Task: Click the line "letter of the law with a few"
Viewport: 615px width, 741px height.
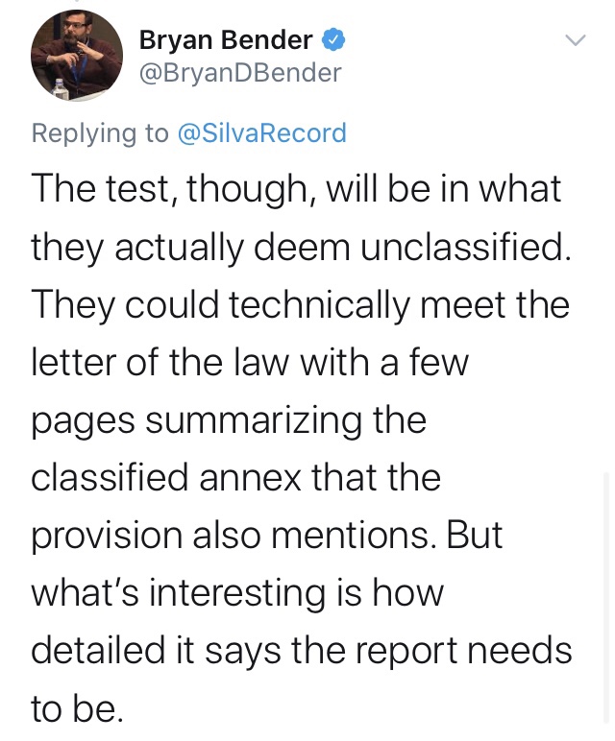Action: (249, 362)
